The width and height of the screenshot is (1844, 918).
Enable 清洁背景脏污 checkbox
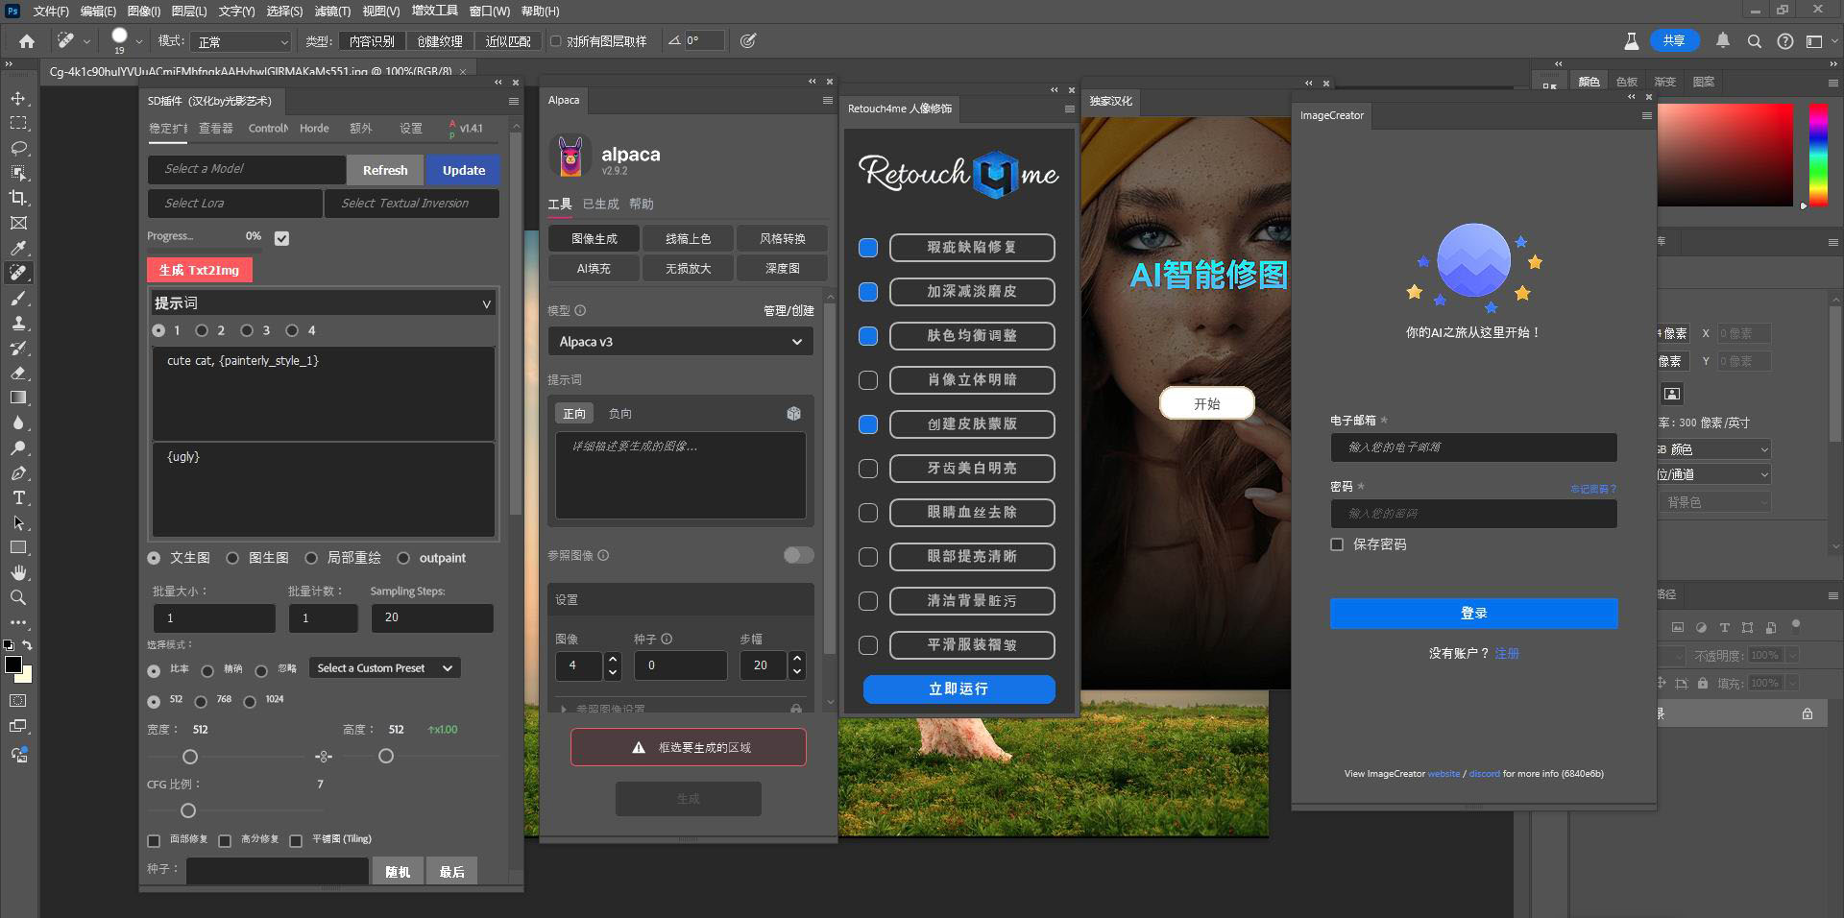pos(868,601)
